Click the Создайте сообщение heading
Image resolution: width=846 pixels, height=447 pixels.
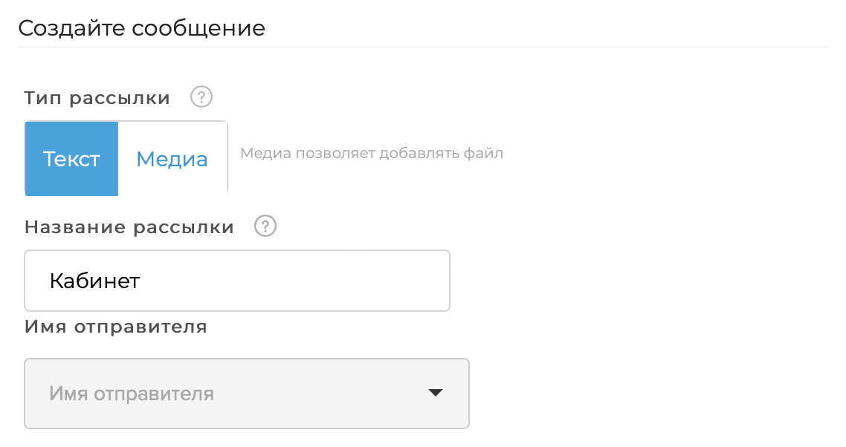tap(142, 27)
